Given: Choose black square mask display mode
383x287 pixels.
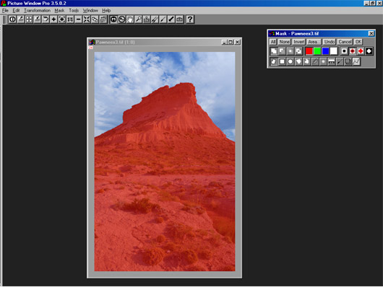Looking at the screenshot, I should (x=344, y=51).
